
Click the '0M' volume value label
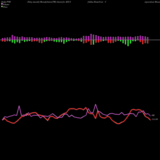pos(153,115)
